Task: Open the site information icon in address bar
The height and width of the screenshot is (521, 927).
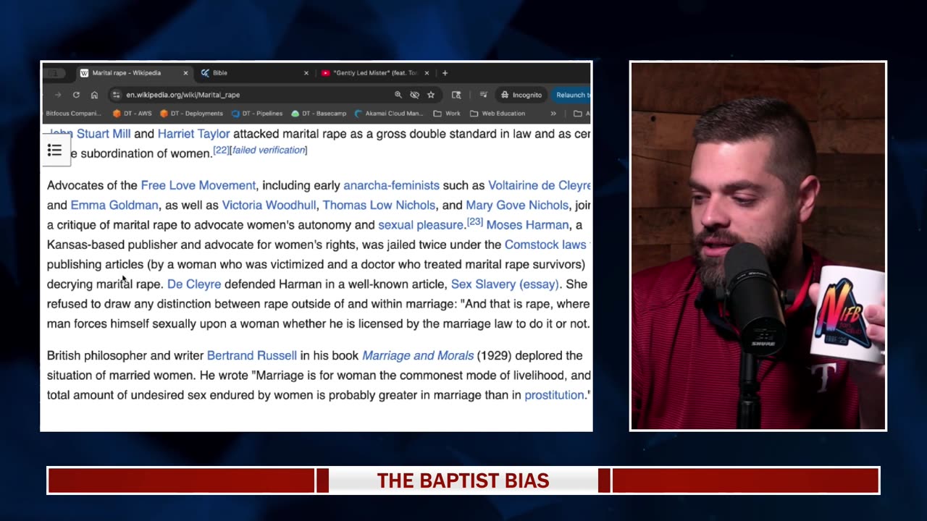Action: click(x=116, y=95)
